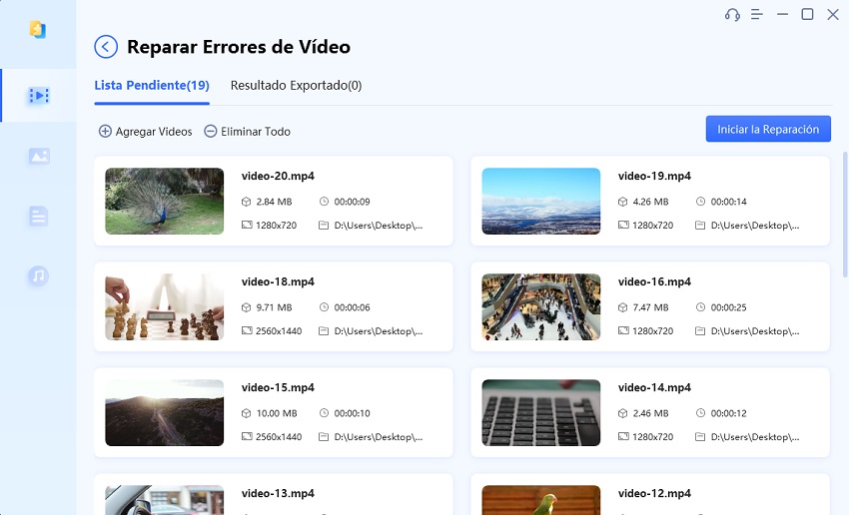
Task: Click Eliminar Todo label
Action: 256,132
